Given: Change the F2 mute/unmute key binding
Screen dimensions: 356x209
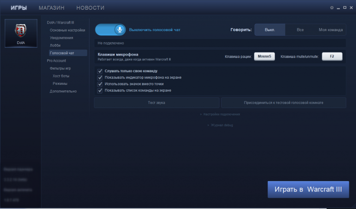Looking at the screenshot, I should pos(332,57).
